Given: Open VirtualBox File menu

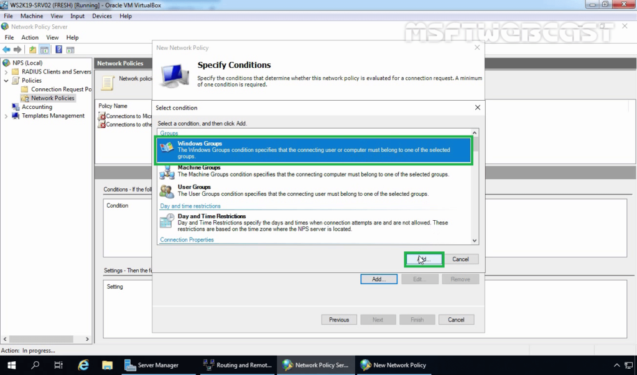Looking at the screenshot, I should pos(8,16).
